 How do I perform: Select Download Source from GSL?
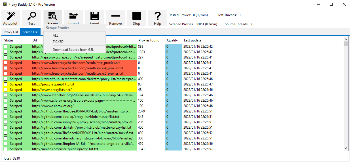click(73, 50)
